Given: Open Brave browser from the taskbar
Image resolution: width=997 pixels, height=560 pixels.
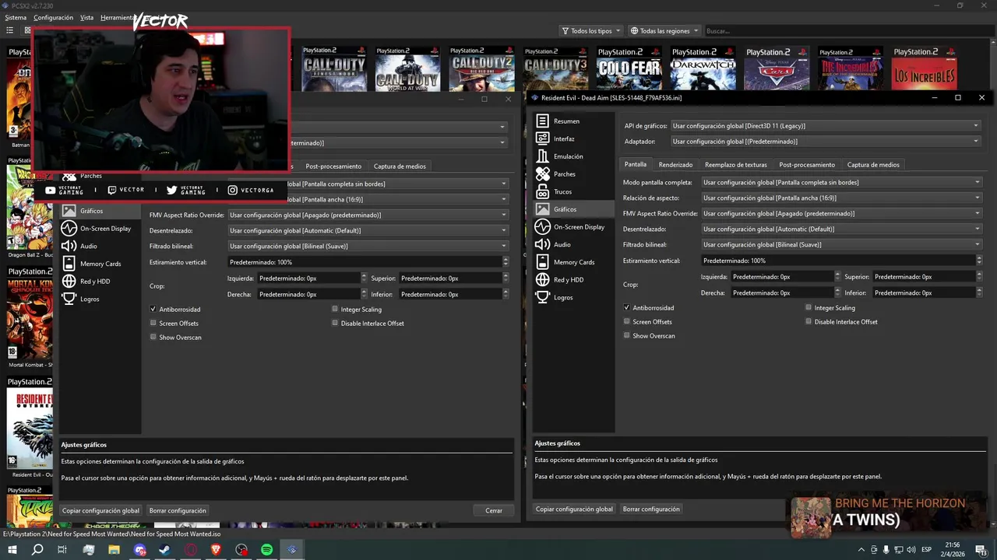Looking at the screenshot, I should coord(216,550).
